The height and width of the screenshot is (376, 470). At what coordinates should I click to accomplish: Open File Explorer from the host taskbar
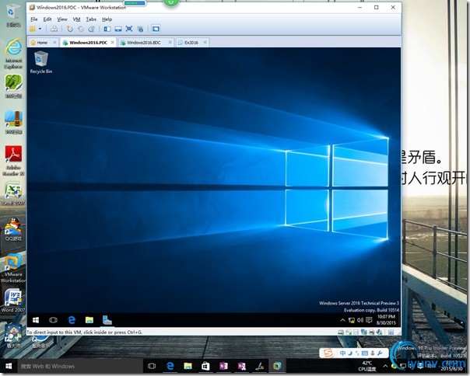[x=188, y=366]
